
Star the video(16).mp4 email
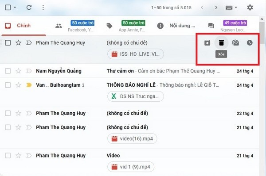tap(18, 127)
